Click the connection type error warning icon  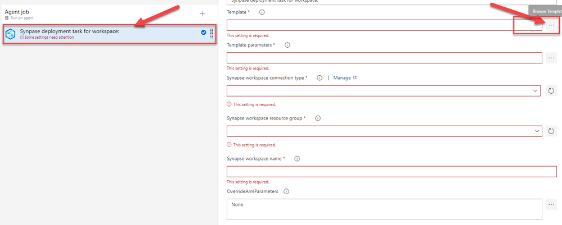point(229,104)
